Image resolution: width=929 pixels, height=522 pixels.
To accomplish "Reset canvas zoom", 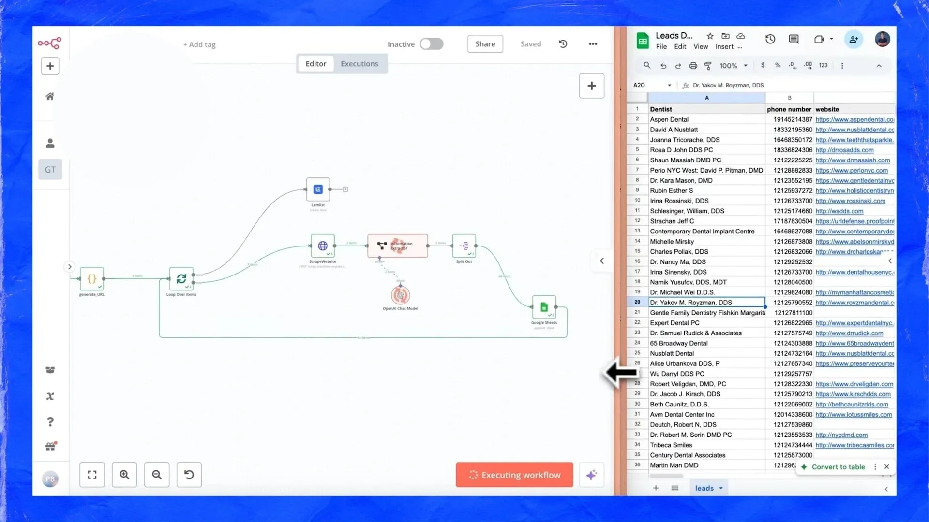I will click(x=189, y=475).
